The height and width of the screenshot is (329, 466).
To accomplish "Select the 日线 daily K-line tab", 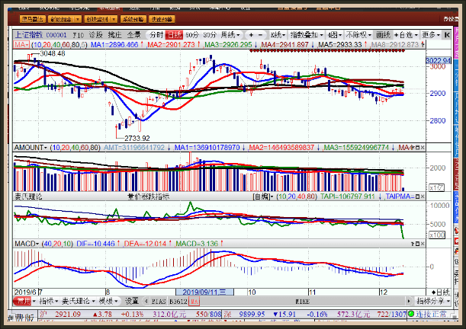I will pos(175,35).
